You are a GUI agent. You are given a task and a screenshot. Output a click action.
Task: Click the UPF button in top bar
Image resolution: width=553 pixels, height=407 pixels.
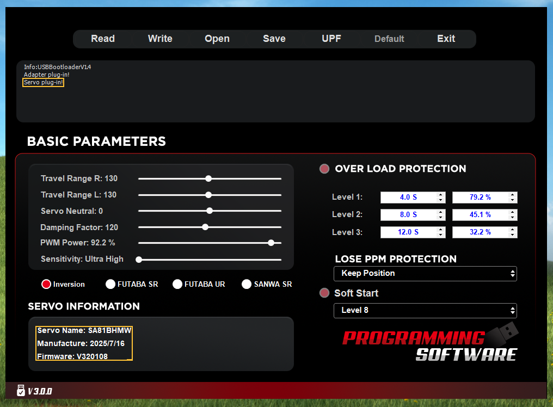click(331, 39)
